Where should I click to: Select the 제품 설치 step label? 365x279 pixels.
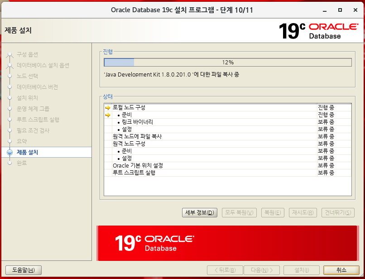[27, 152]
